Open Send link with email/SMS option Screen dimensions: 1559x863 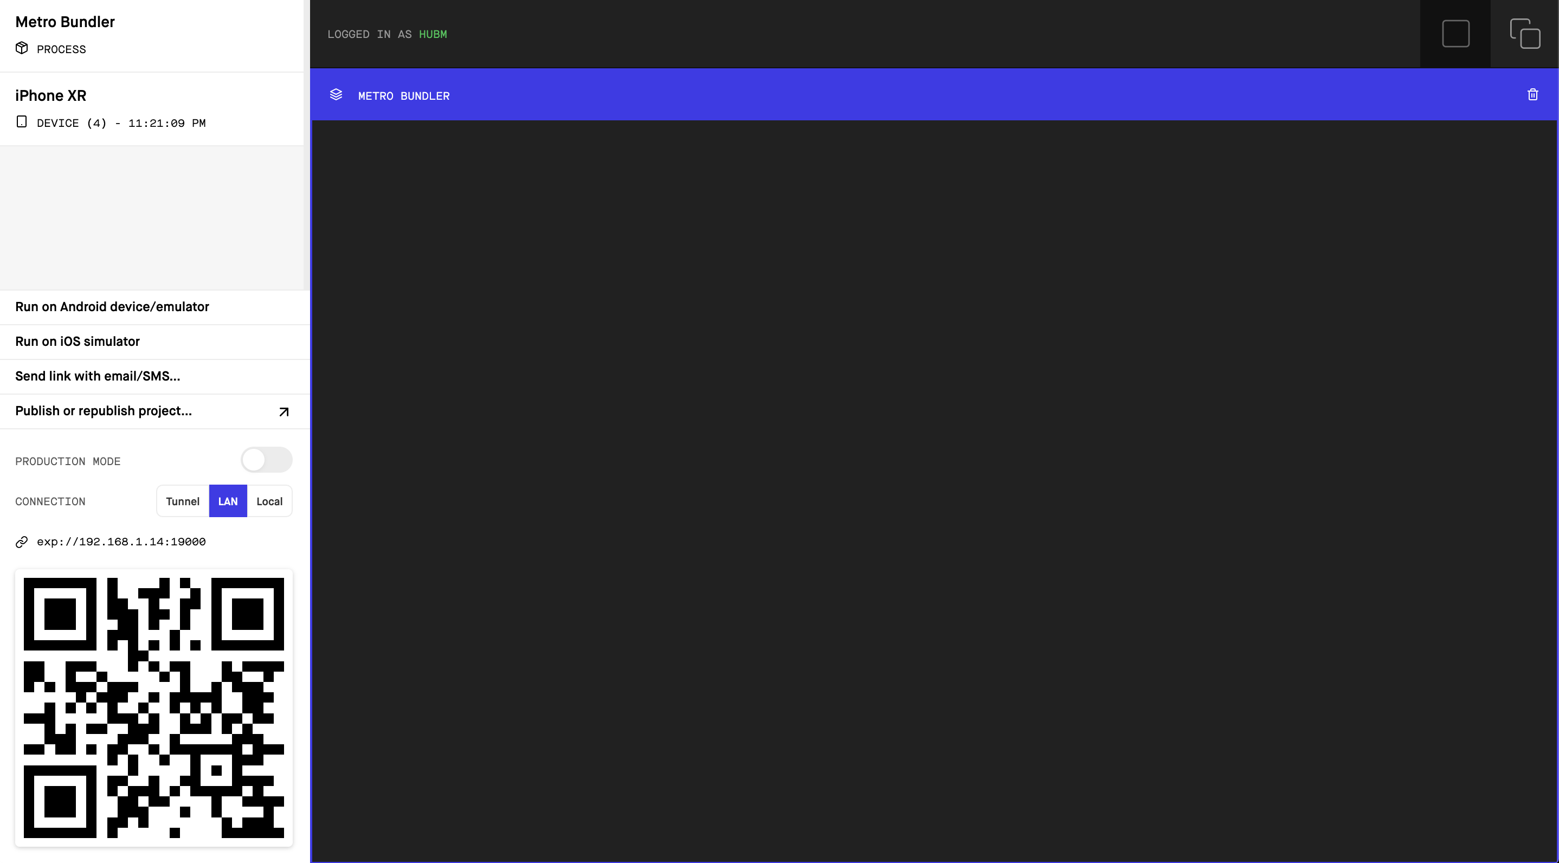coord(96,376)
